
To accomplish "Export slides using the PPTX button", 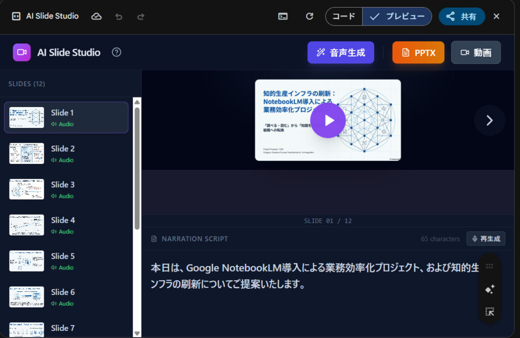I will 418,52.
